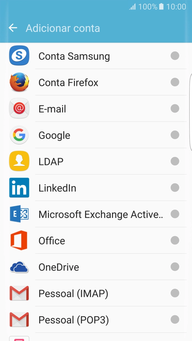Click the Firefox browser icon

pyautogui.click(x=19, y=82)
